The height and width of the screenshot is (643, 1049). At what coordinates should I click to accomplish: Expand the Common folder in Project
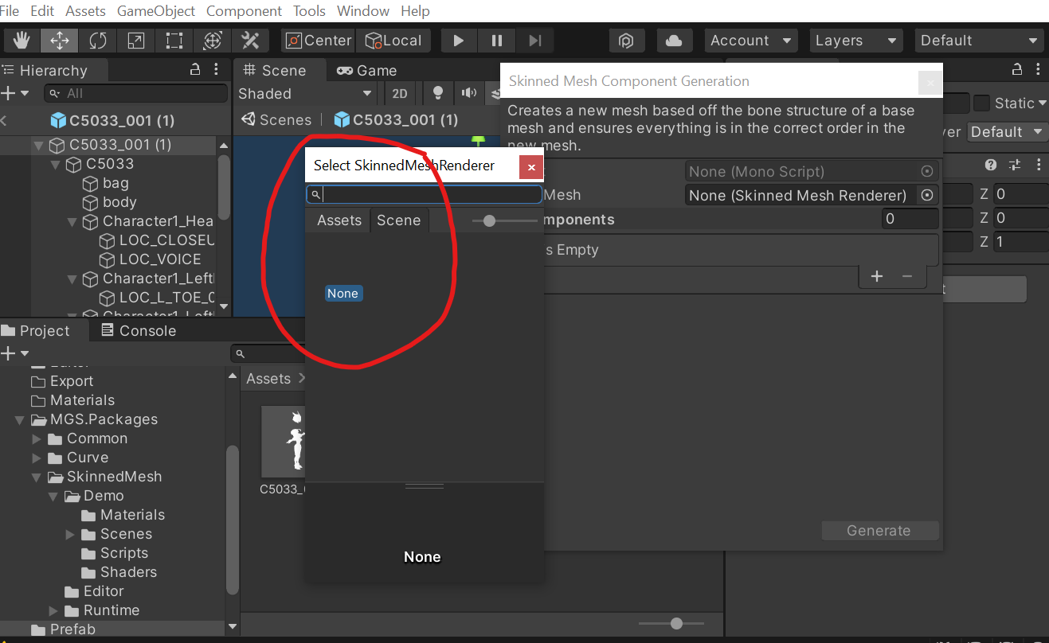click(x=37, y=438)
